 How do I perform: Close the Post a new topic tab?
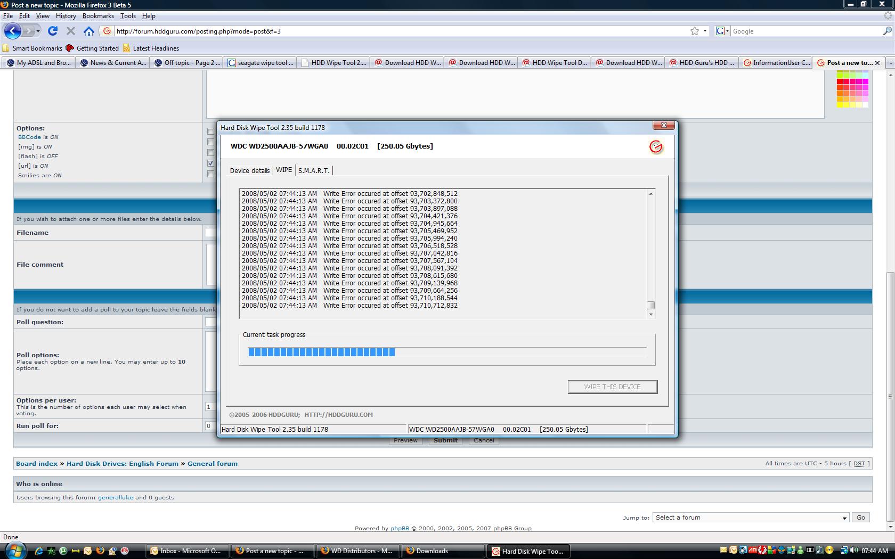coord(877,63)
